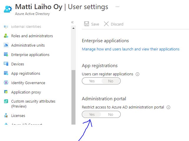Open Roles and administrators menu item
The height and width of the screenshot is (141, 189).
point(32,36)
